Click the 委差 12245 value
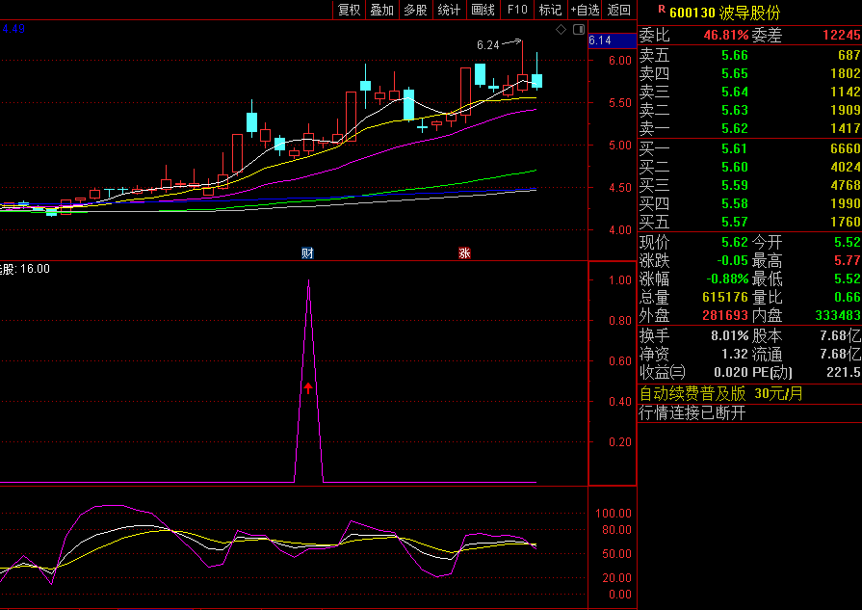 point(841,36)
